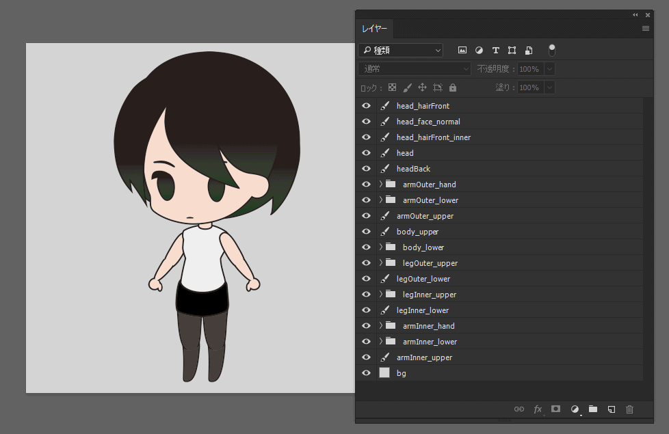Click the adjustment layer filter icon
Viewport: 669px width, 434px height.
pos(479,51)
